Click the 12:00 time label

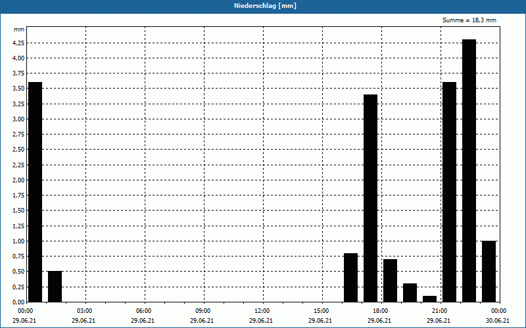[262, 311]
